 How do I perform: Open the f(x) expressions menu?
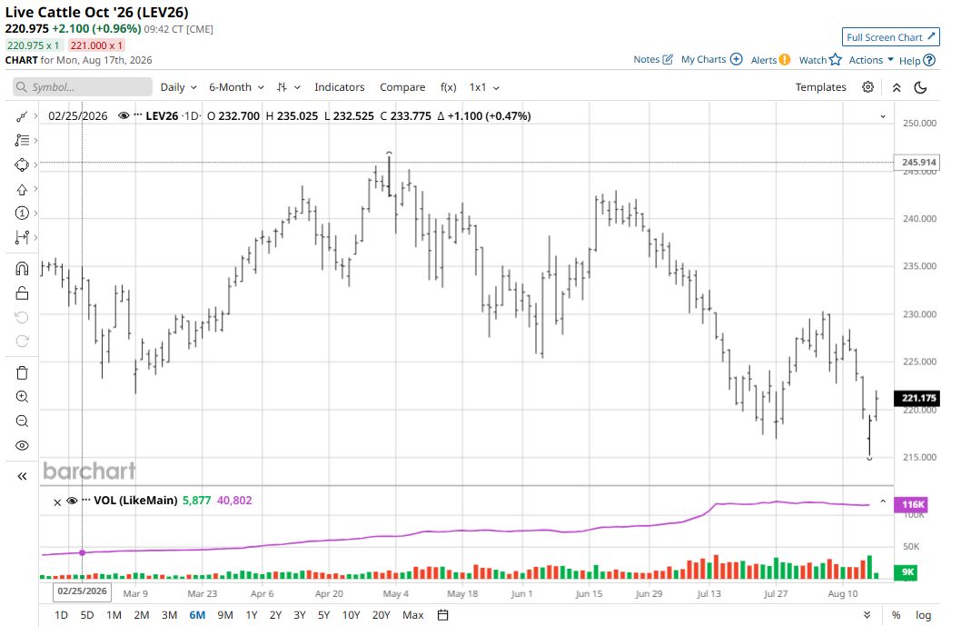tap(449, 87)
